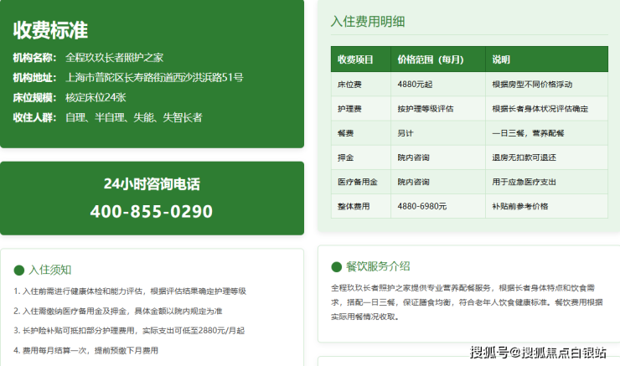Click the dining service description paragraph
This screenshot has width=620, height=366.
click(x=467, y=302)
